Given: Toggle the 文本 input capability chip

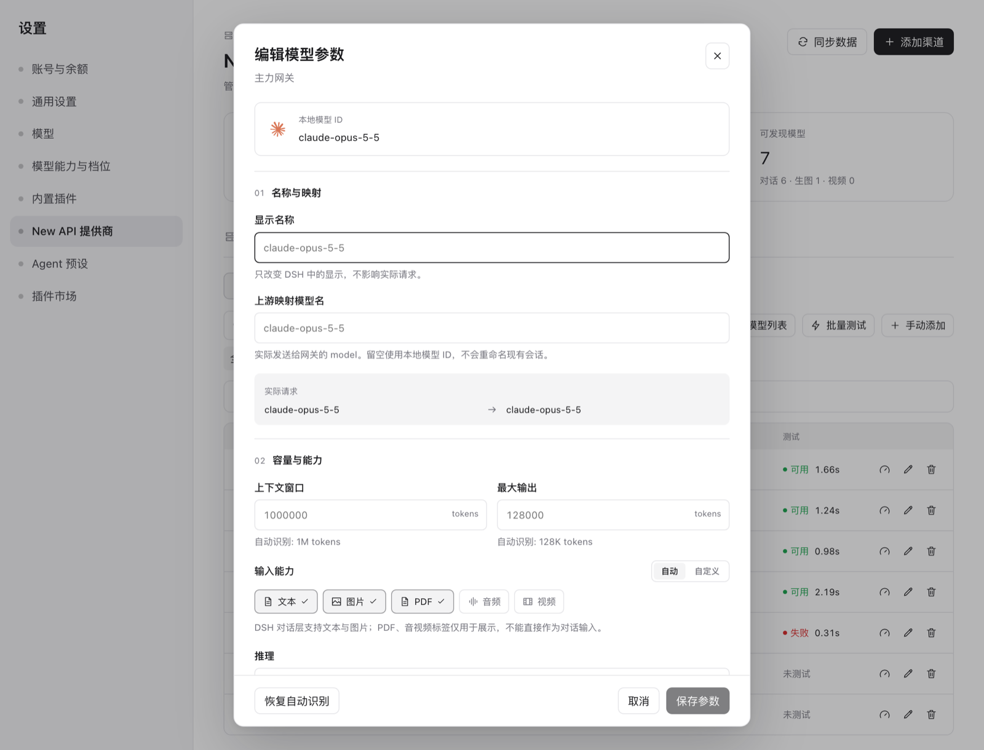Looking at the screenshot, I should (286, 601).
